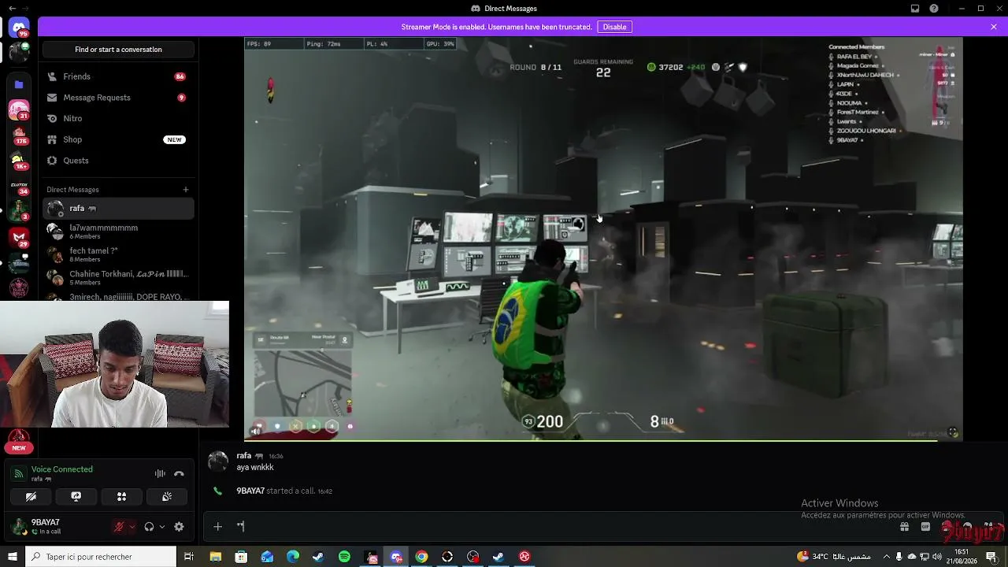This screenshot has height=567, width=1008.
Task: Toggle screen sharing
Action: click(x=76, y=497)
